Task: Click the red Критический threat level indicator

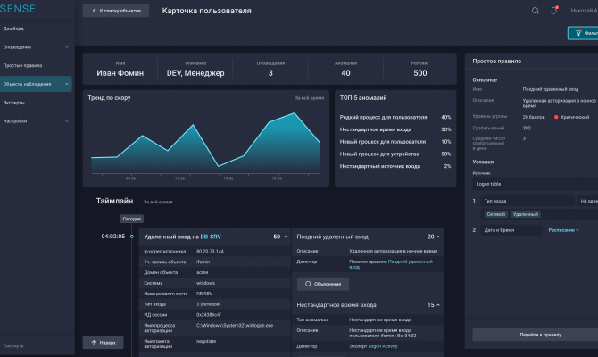Action: coord(556,117)
